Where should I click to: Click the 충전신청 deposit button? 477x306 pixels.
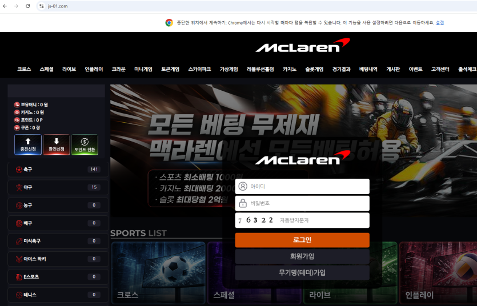pyautogui.click(x=28, y=144)
